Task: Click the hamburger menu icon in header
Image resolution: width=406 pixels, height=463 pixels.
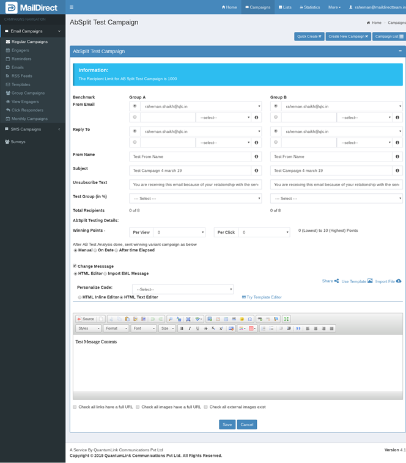Action: 72,7
